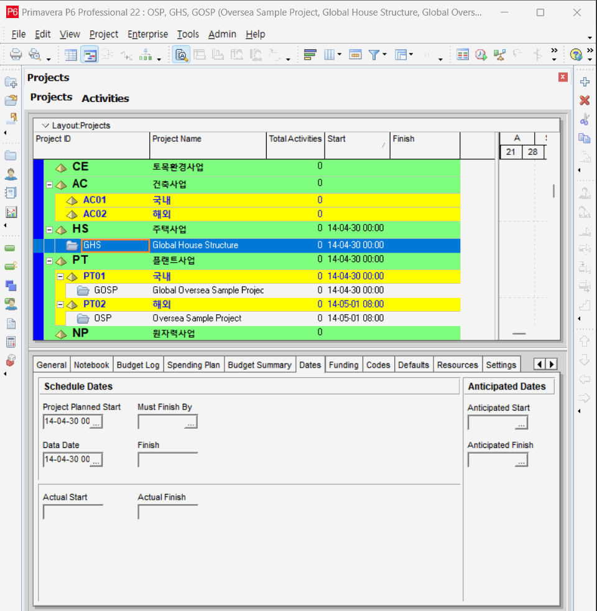The image size is (597, 611).
Task: Switch to the Funding tab
Action: [x=343, y=365]
